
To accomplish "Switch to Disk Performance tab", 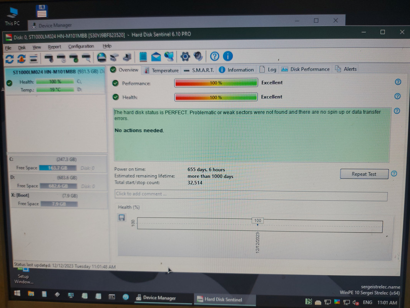I will [x=305, y=69].
